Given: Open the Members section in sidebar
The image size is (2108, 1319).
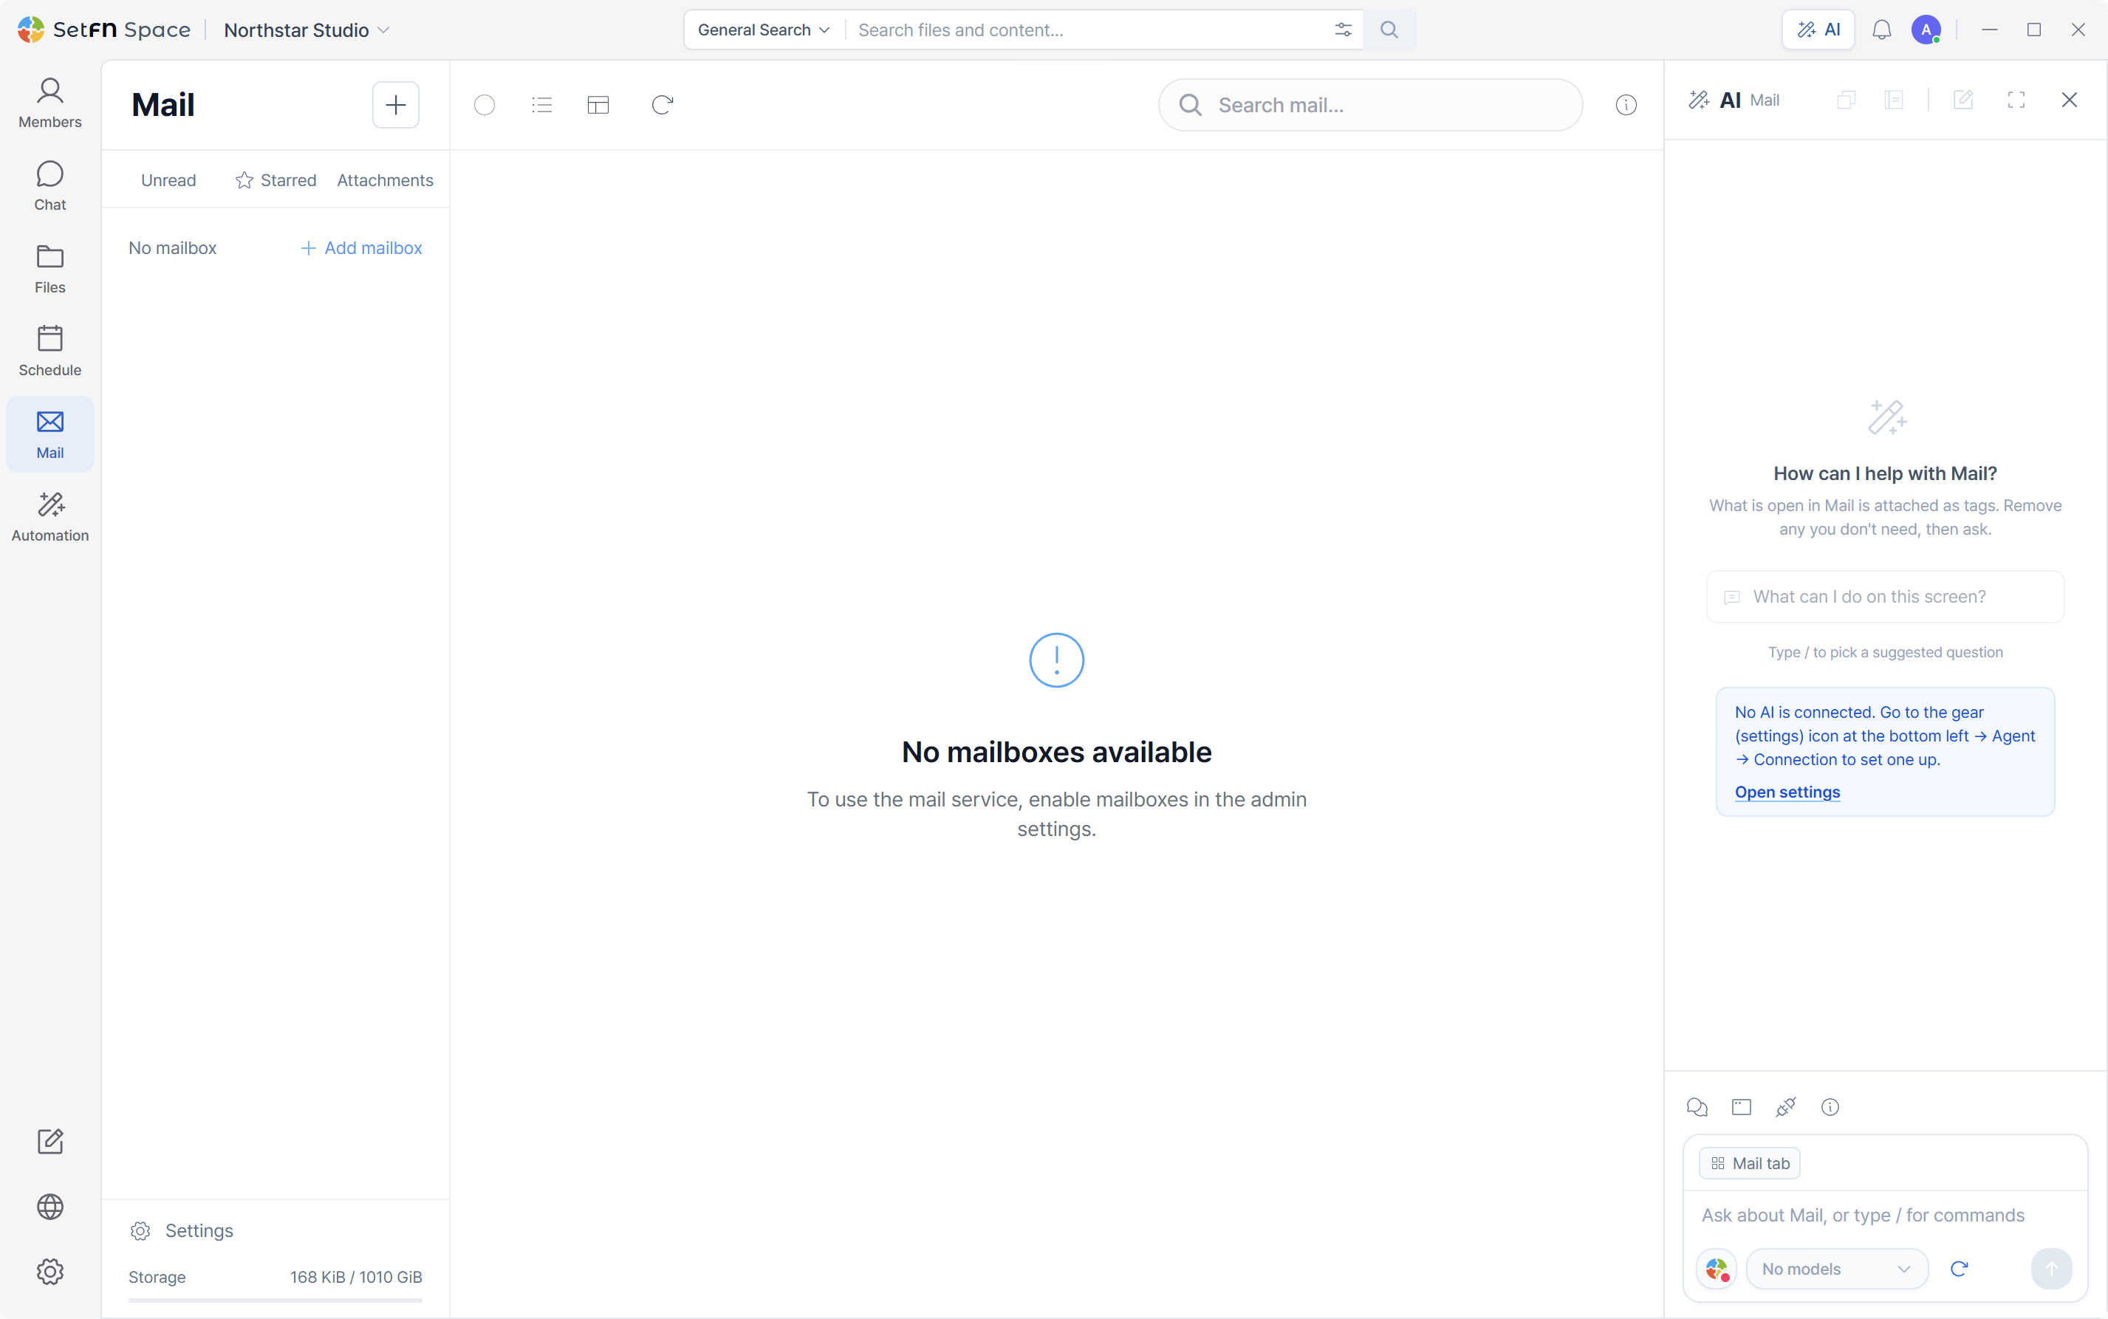Looking at the screenshot, I should [x=49, y=103].
